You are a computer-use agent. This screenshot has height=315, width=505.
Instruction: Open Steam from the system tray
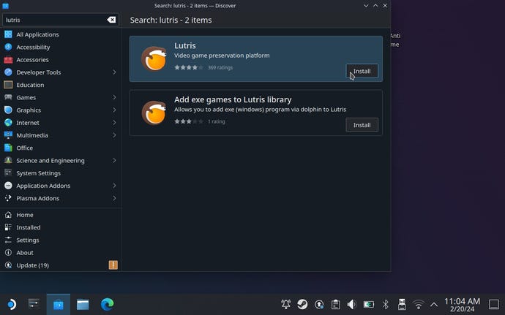coord(302,304)
